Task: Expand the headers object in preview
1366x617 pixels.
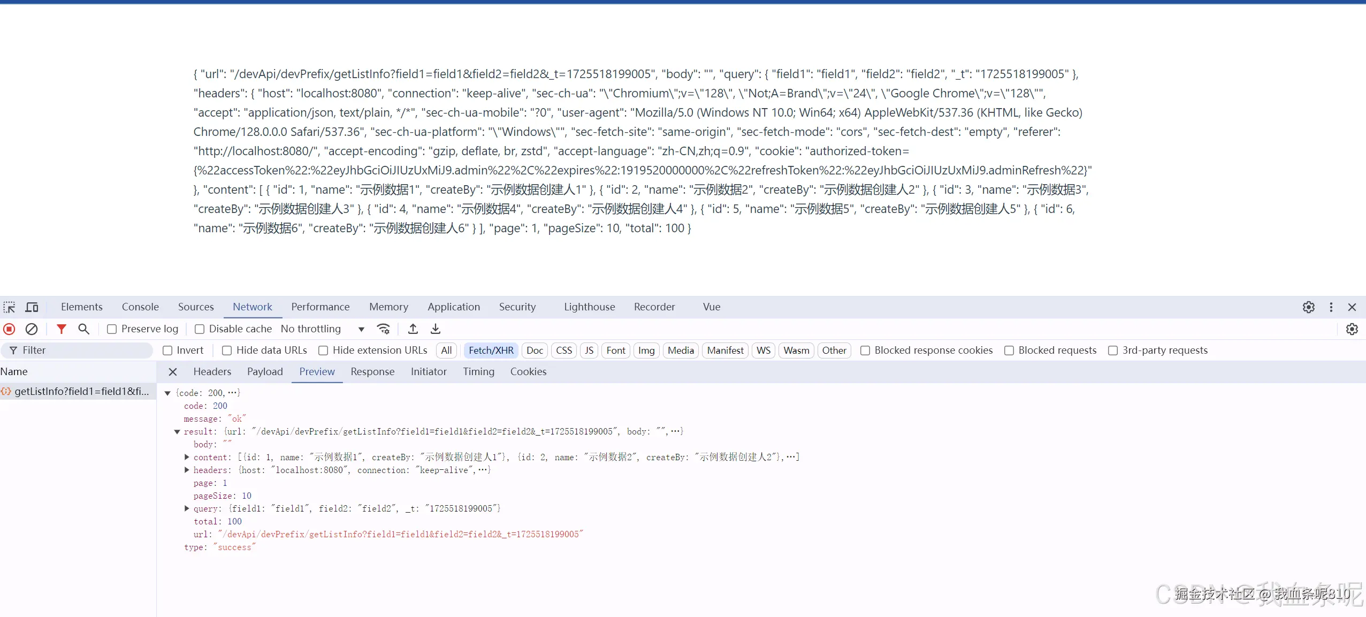Action: 187,470
